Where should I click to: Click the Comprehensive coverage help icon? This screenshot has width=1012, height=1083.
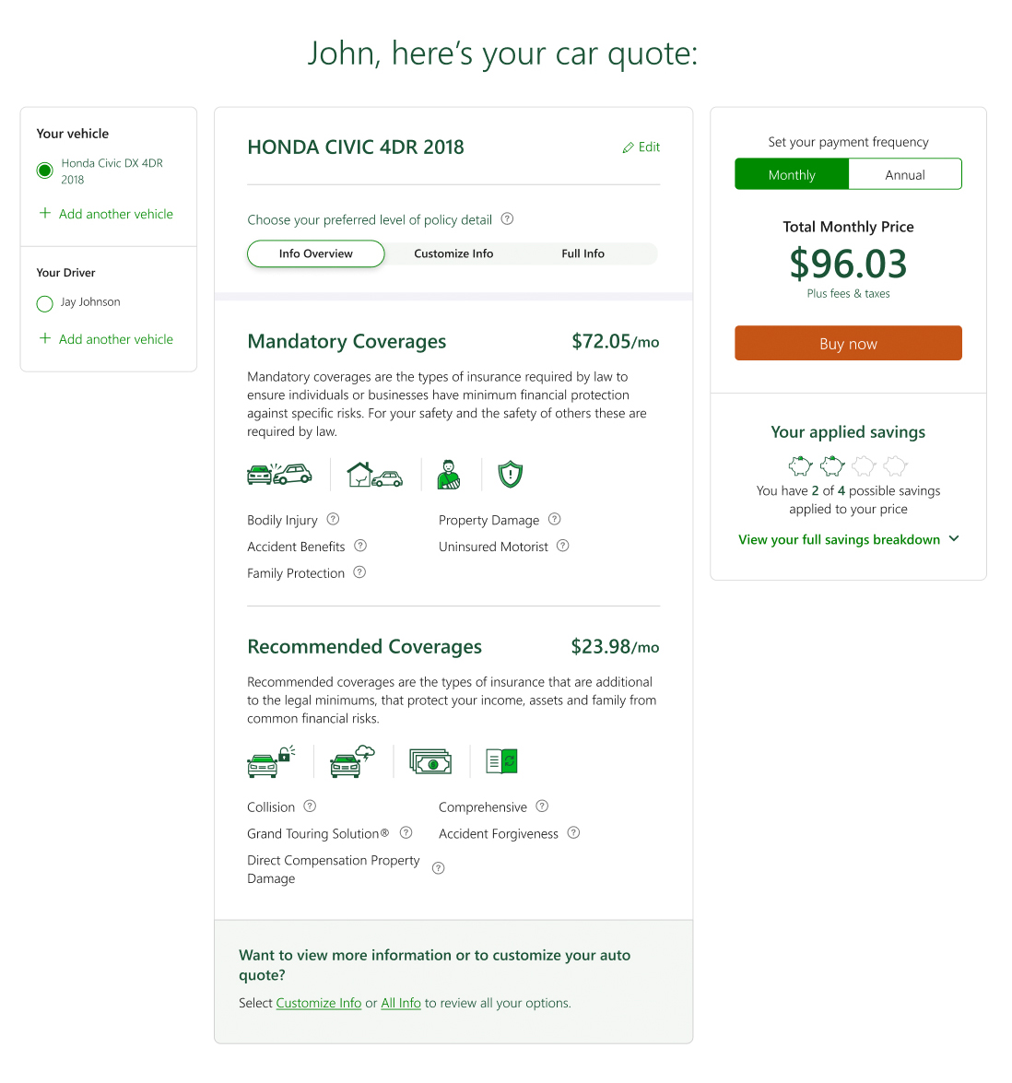[543, 806]
